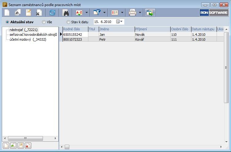This screenshot has height=152, width=231.
Task: Click the edit icon below tree
Action: click(x=21, y=146)
